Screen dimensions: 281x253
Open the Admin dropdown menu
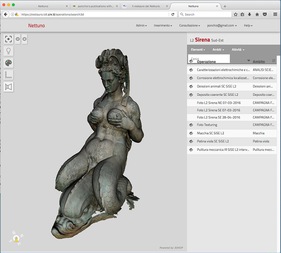(141, 25)
